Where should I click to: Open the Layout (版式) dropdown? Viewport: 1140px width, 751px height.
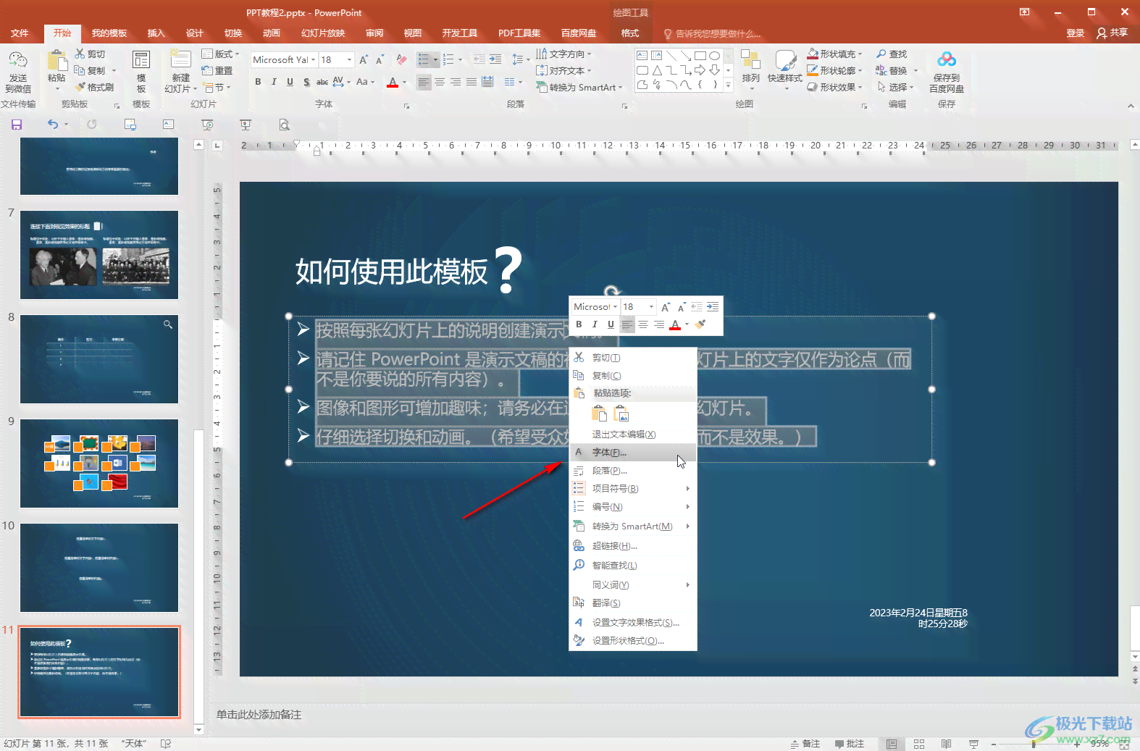[220, 54]
